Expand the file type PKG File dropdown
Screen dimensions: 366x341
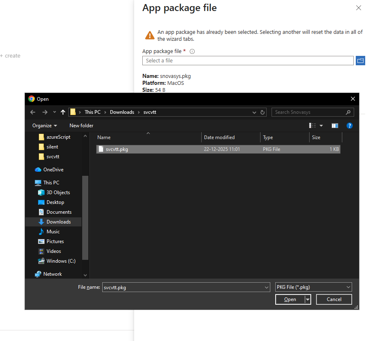348,287
